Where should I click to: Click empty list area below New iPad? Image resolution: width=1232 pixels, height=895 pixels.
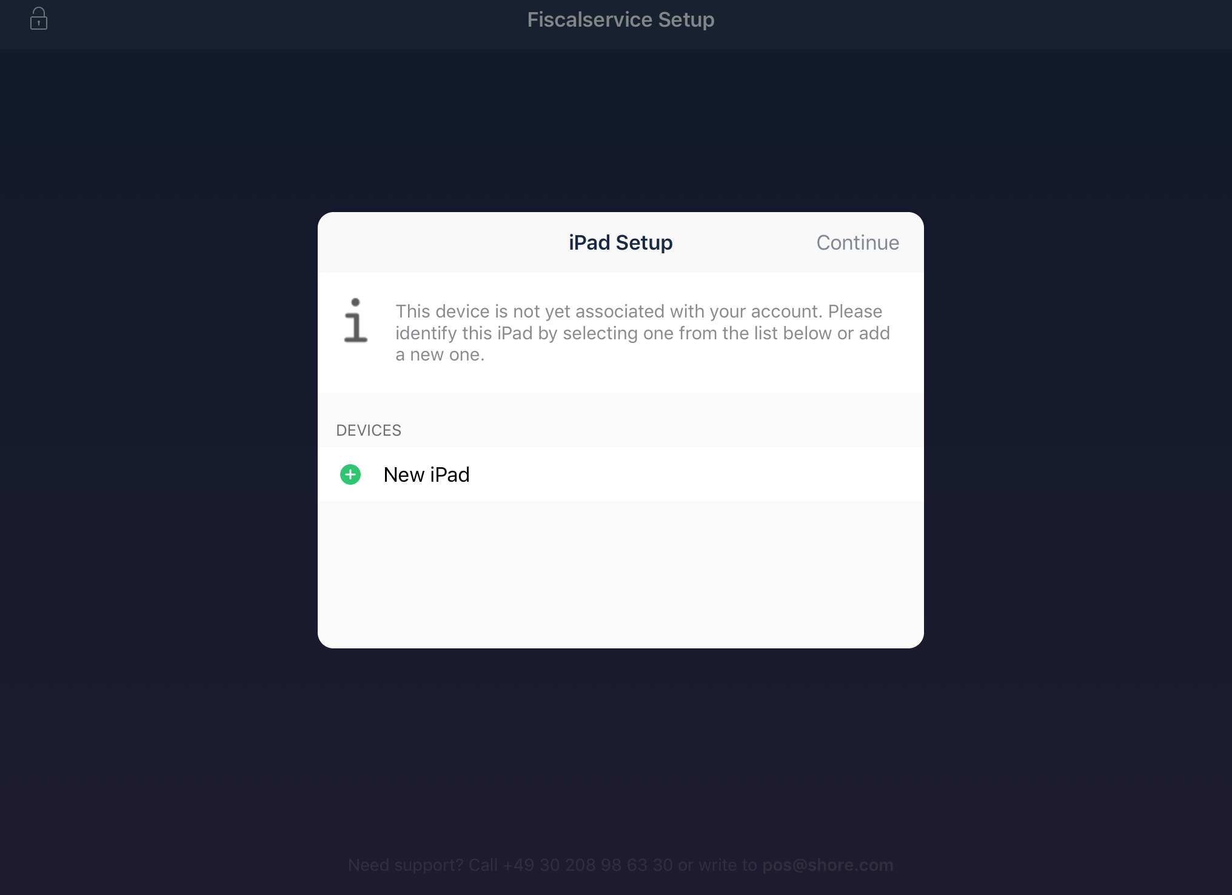[x=621, y=574]
